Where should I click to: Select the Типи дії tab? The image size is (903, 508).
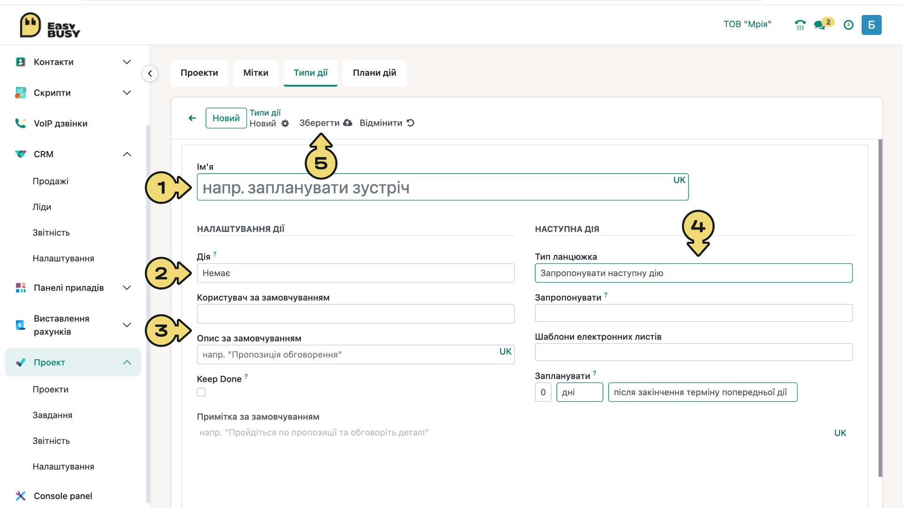(310, 73)
